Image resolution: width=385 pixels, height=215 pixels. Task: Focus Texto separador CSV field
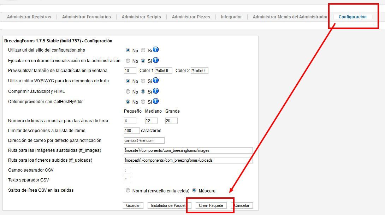point(128,180)
